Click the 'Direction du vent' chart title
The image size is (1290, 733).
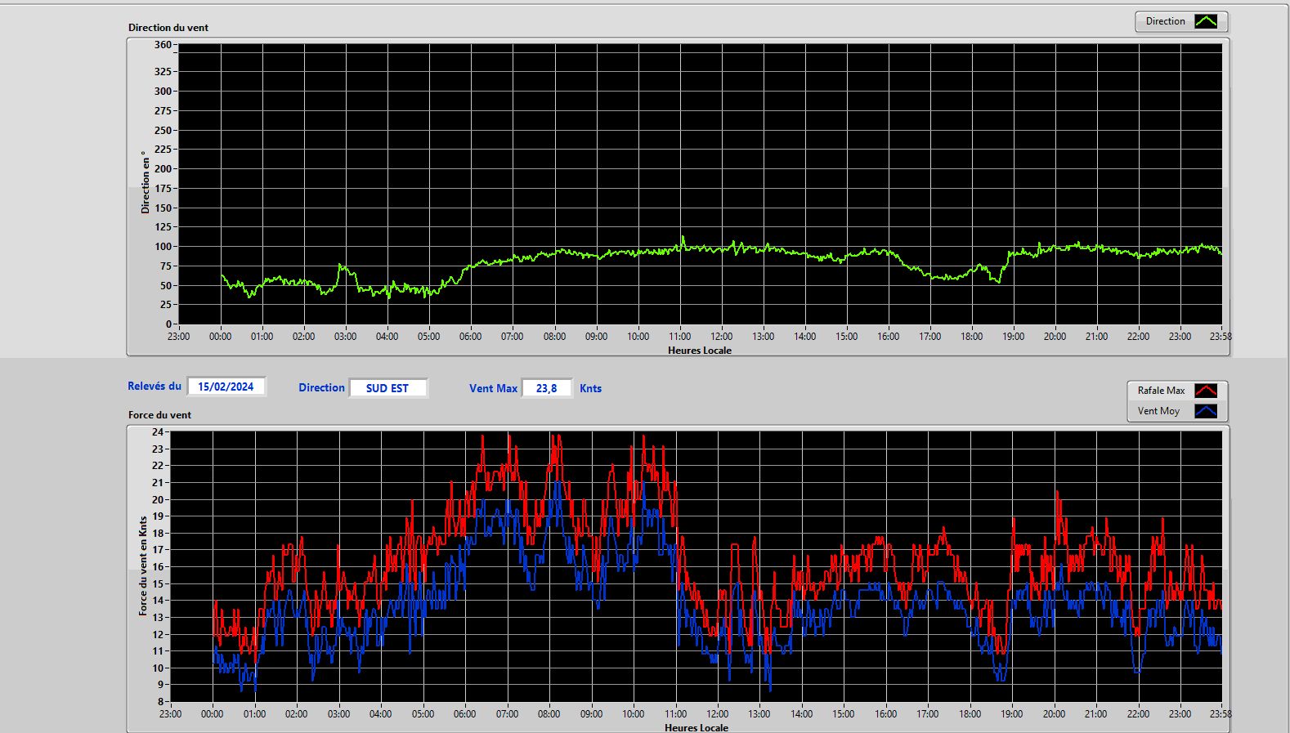click(x=168, y=28)
